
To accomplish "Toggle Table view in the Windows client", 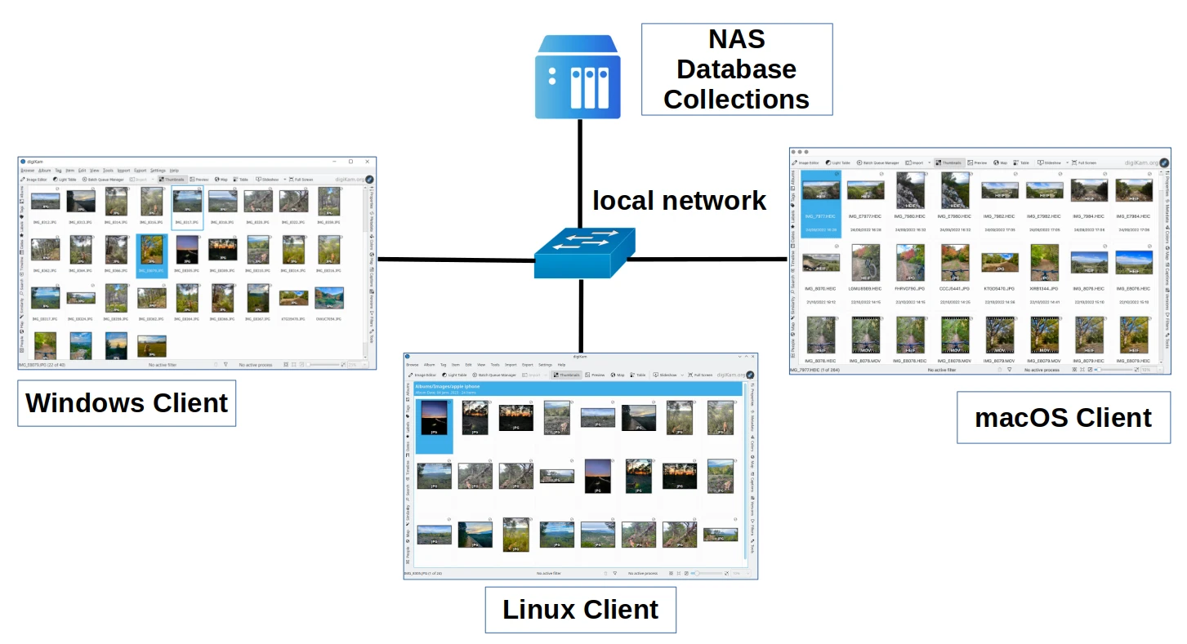I will [x=241, y=179].
